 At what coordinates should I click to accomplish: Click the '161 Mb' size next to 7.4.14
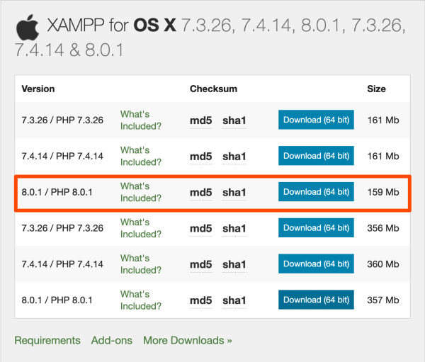click(383, 156)
